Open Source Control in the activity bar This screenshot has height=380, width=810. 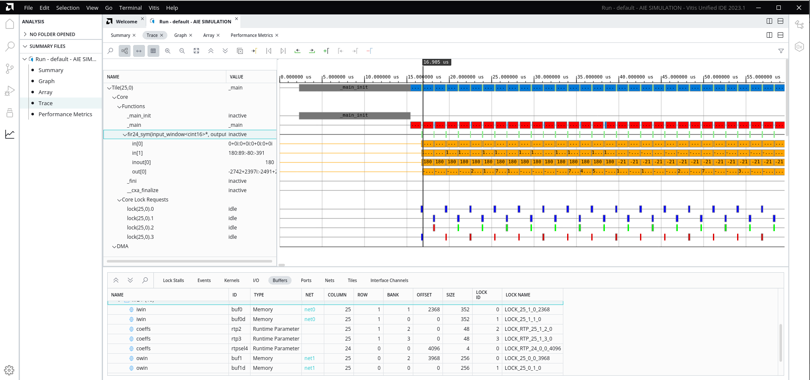(9, 69)
